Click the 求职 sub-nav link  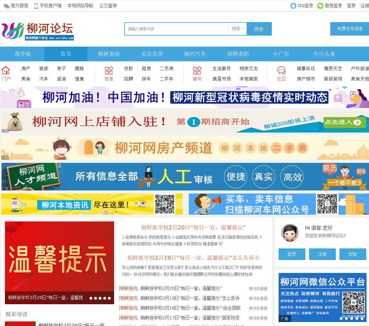pyautogui.click(x=129, y=69)
